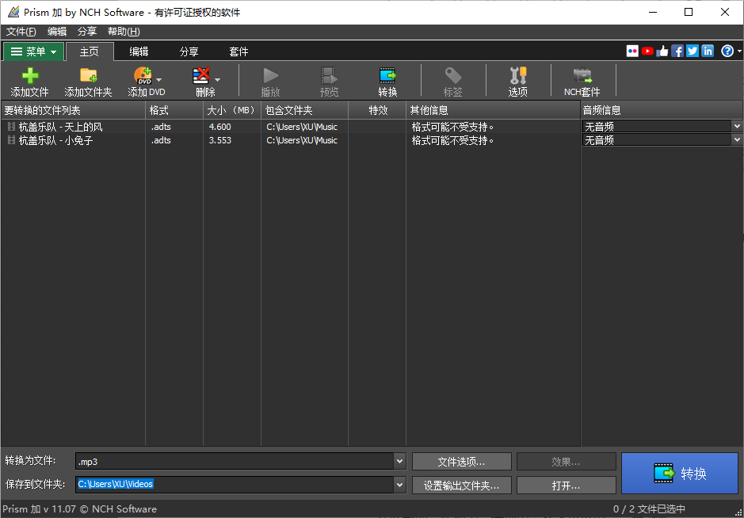Click the Twitter icon at top right
The height and width of the screenshot is (518, 744).
click(692, 50)
